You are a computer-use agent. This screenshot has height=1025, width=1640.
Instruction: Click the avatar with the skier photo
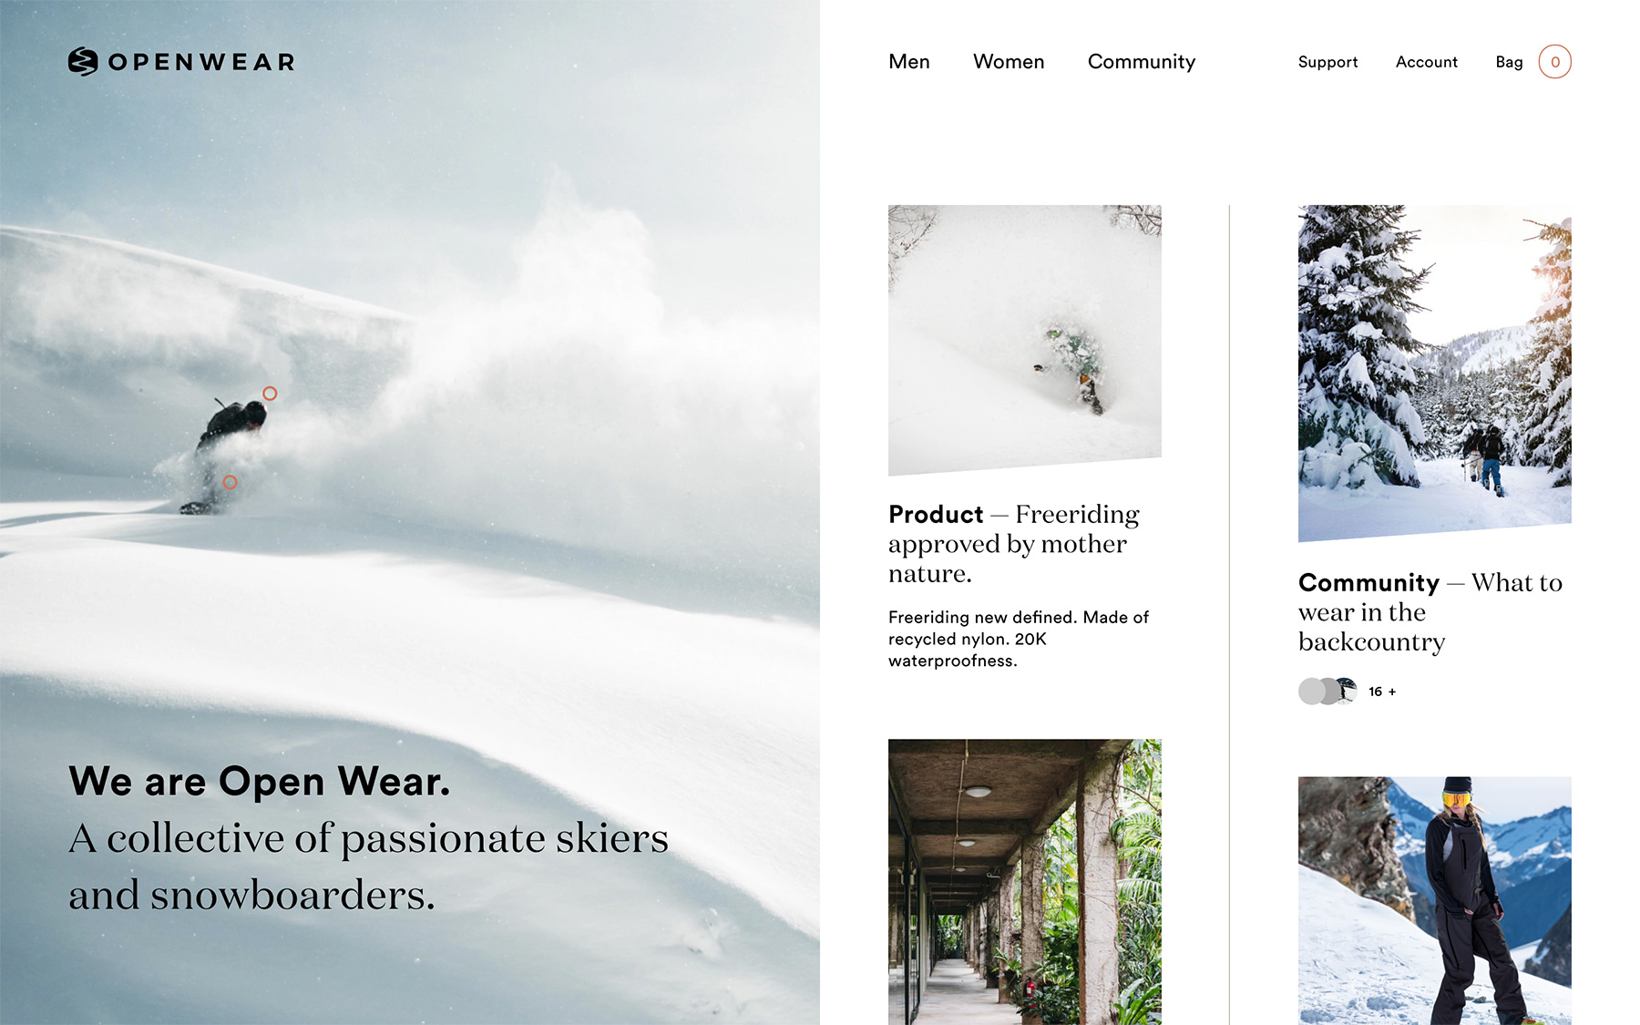[x=1346, y=692]
